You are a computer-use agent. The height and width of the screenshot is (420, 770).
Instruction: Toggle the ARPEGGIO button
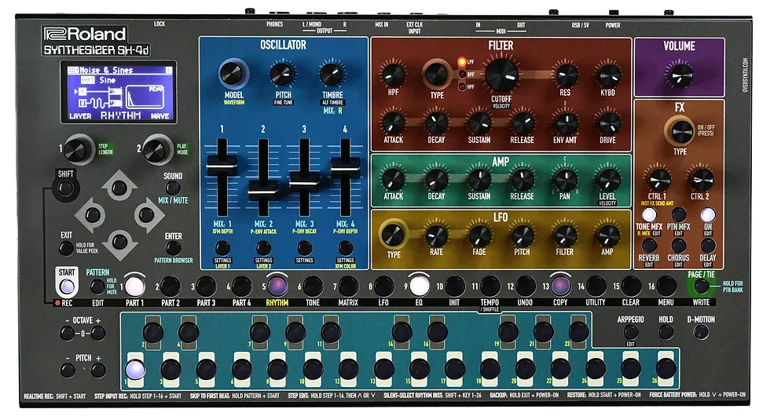630,332
